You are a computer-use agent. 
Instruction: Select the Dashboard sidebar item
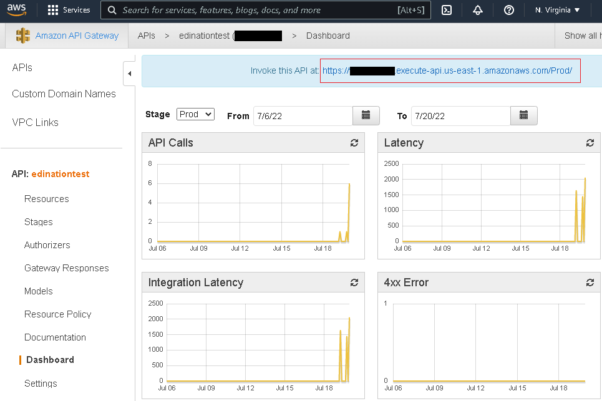click(50, 360)
